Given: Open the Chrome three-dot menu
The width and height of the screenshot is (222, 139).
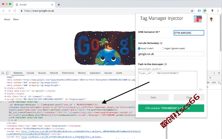Looking at the screenshot, I should [218, 11].
